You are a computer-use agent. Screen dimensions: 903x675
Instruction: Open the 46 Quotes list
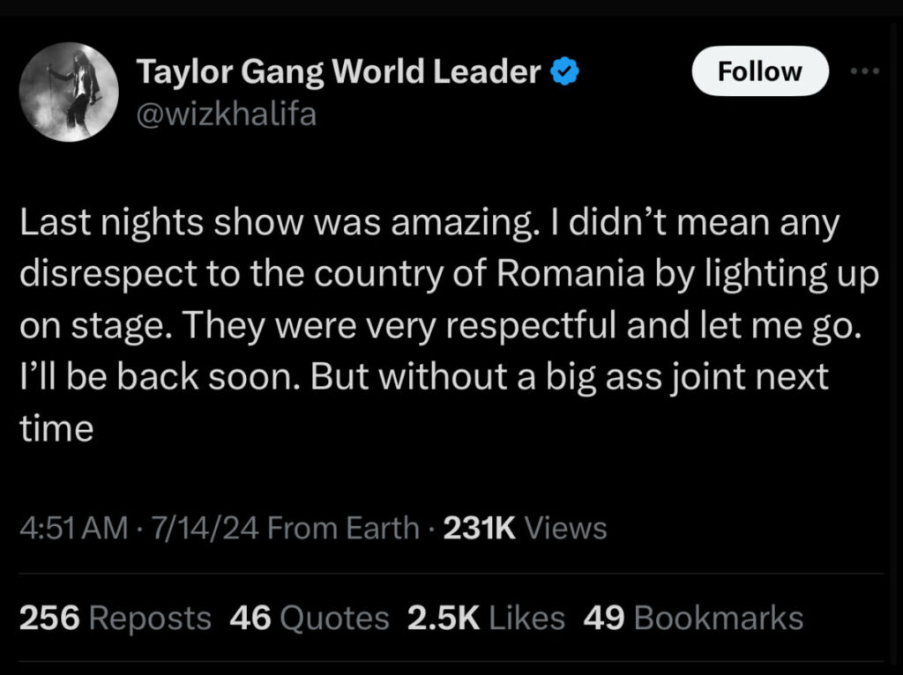click(x=309, y=618)
